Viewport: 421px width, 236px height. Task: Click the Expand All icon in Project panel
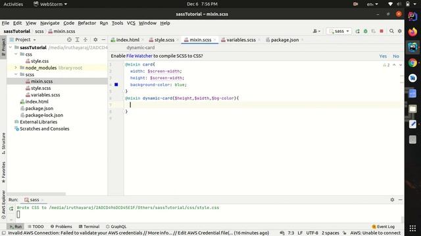[78, 39]
